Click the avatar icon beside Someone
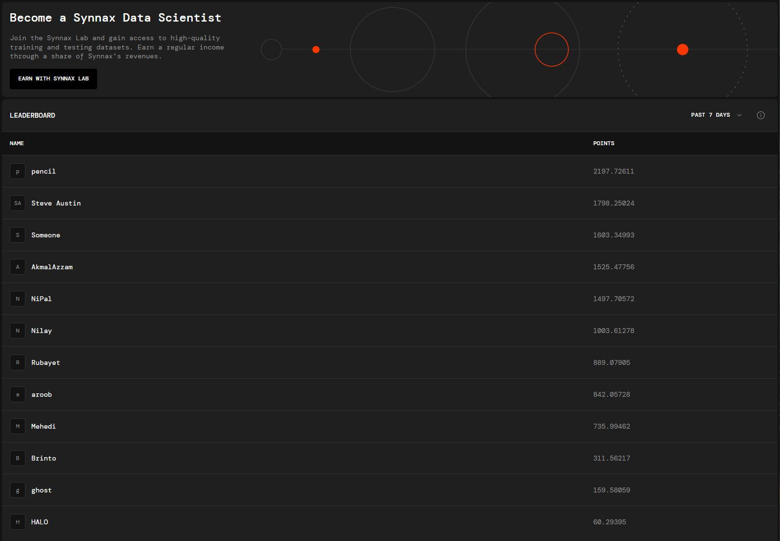The width and height of the screenshot is (780, 541). click(x=18, y=235)
